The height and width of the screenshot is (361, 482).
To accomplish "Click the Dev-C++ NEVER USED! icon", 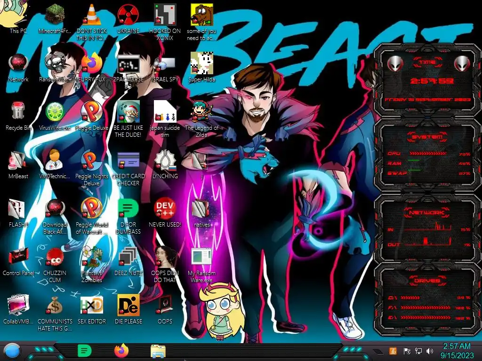I will [x=165, y=209].
